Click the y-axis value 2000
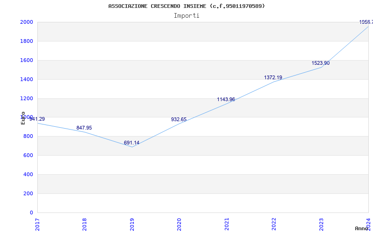This screenshot has height=233, width=373. coord(27,22)
